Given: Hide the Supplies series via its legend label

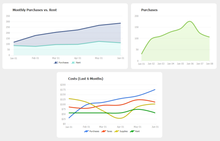Looking at the screenshot, I should point(123,131).
